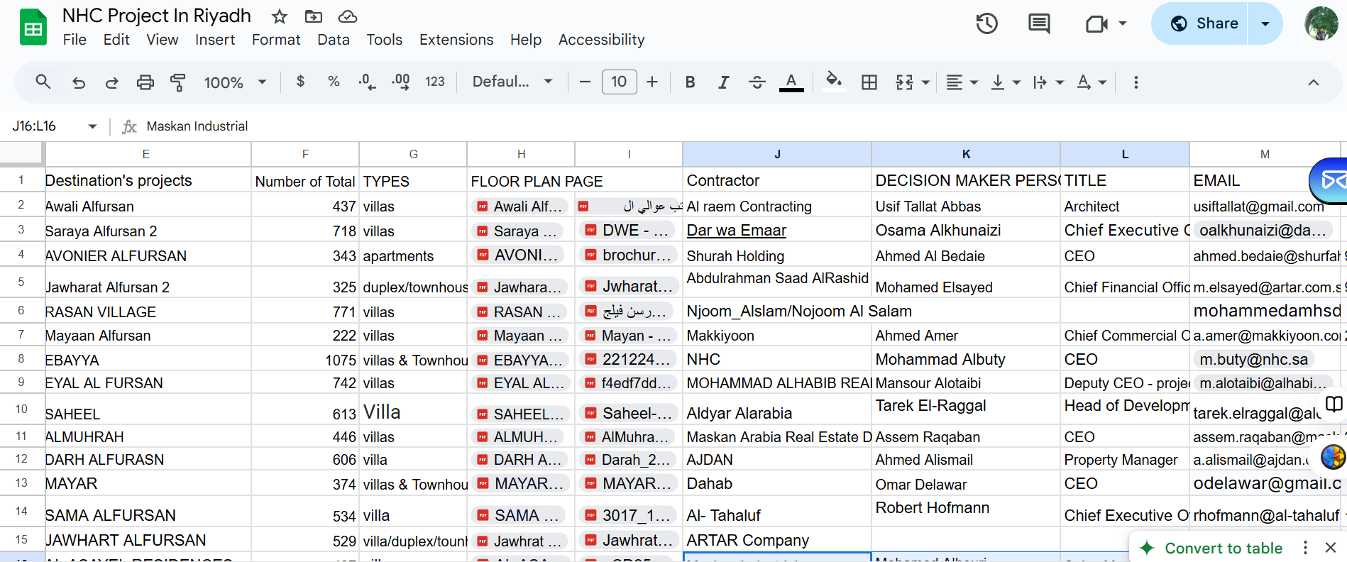Star the NHC Project In Riyadh document
Viewport: 1347px width, 562px height.
(280, 16)
